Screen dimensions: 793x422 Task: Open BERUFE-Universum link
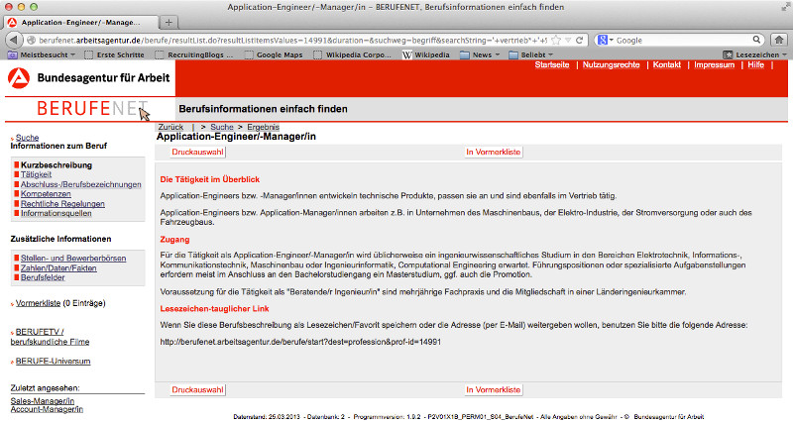54,362
